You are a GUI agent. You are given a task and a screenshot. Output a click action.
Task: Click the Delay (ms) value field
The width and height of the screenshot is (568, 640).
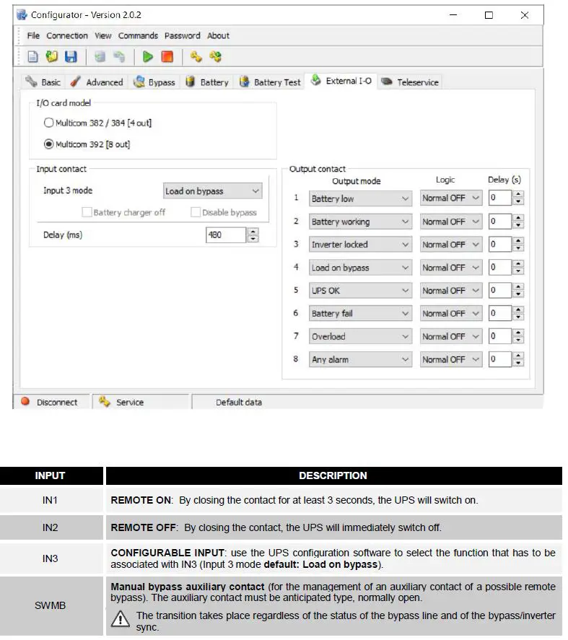pos(226,234)
